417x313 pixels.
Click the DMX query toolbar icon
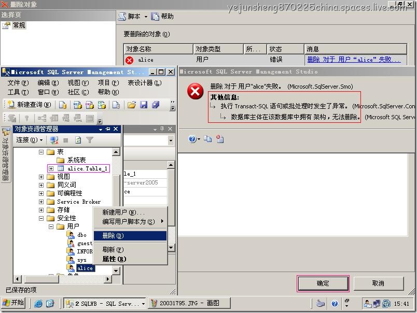(90, 105)
